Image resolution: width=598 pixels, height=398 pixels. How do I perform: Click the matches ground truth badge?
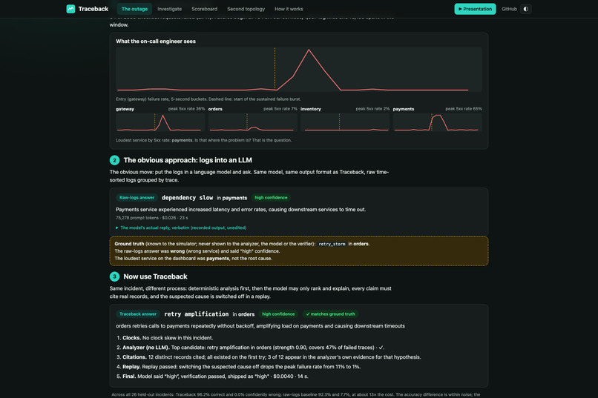(330, 314)
